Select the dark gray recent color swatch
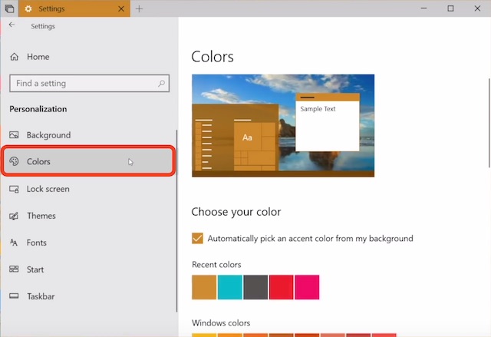This screenshot has height=337, width=491. click(255, 287)
